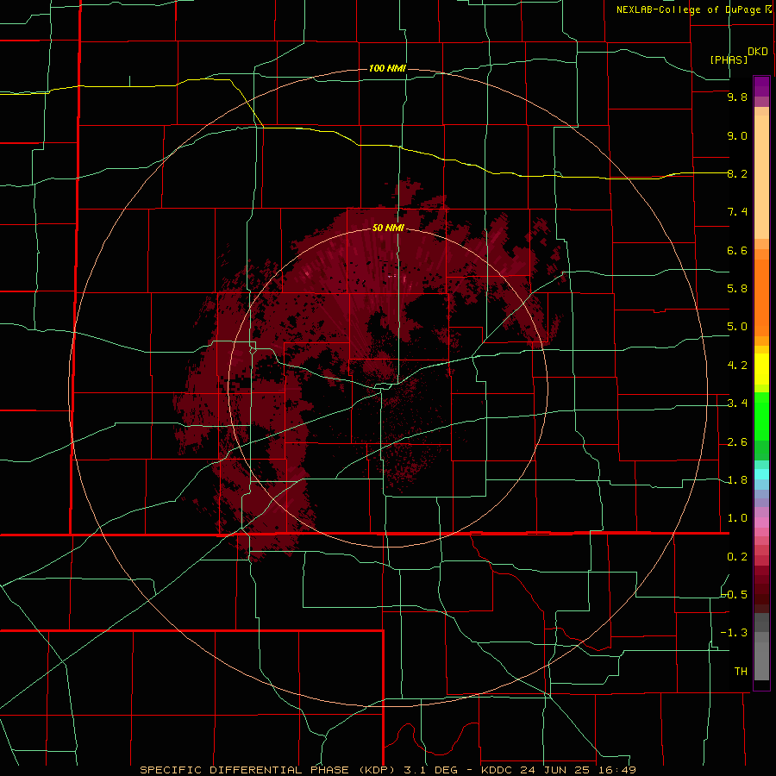Screen dimensions: 776x776
Task: Pick the cyan segment of the color bar
Action: tap(761, 474)
